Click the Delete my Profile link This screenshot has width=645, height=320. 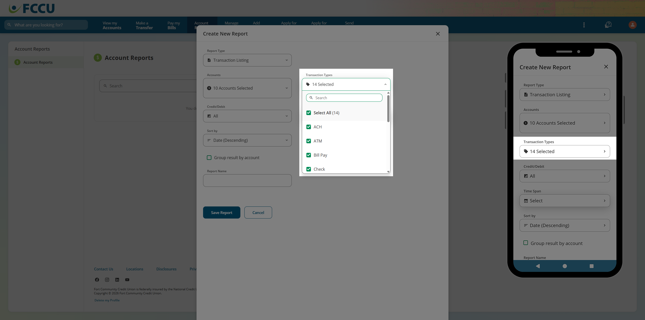point(107,300)
